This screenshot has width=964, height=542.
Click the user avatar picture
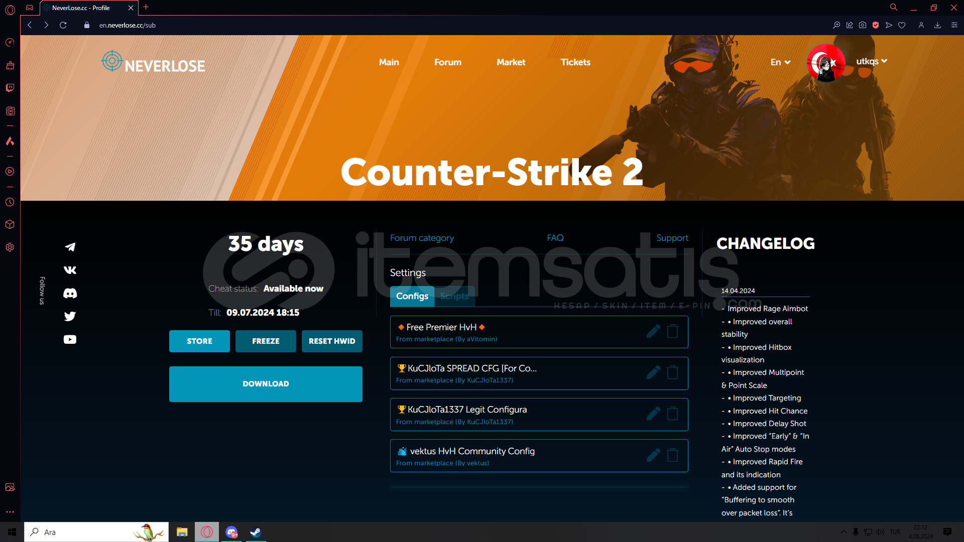pyautogui.click(x=826, y=63)
